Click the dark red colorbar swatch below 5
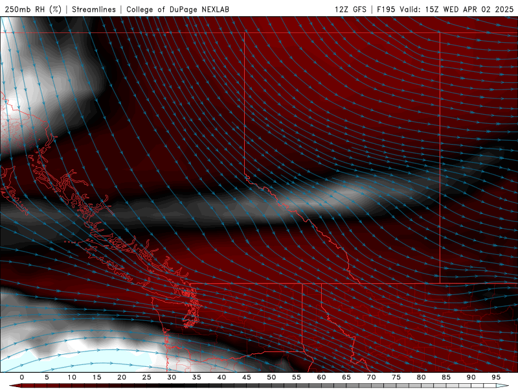This screenshot has width=518, height=389. pos(47,386)
